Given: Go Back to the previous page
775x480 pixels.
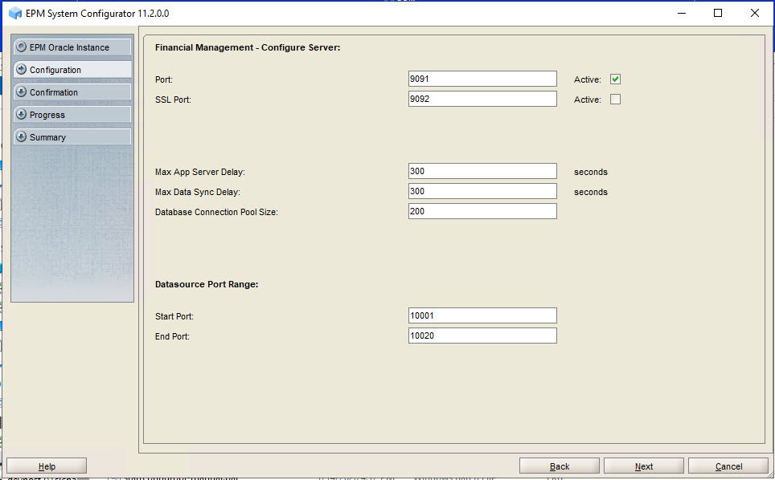Looking at the screenshot, I should pyautogui.click(x=560, y=466).
